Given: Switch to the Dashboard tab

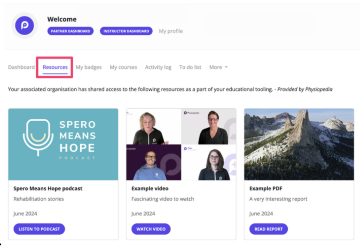Looking at the screenshot, I should coord(22,67).
